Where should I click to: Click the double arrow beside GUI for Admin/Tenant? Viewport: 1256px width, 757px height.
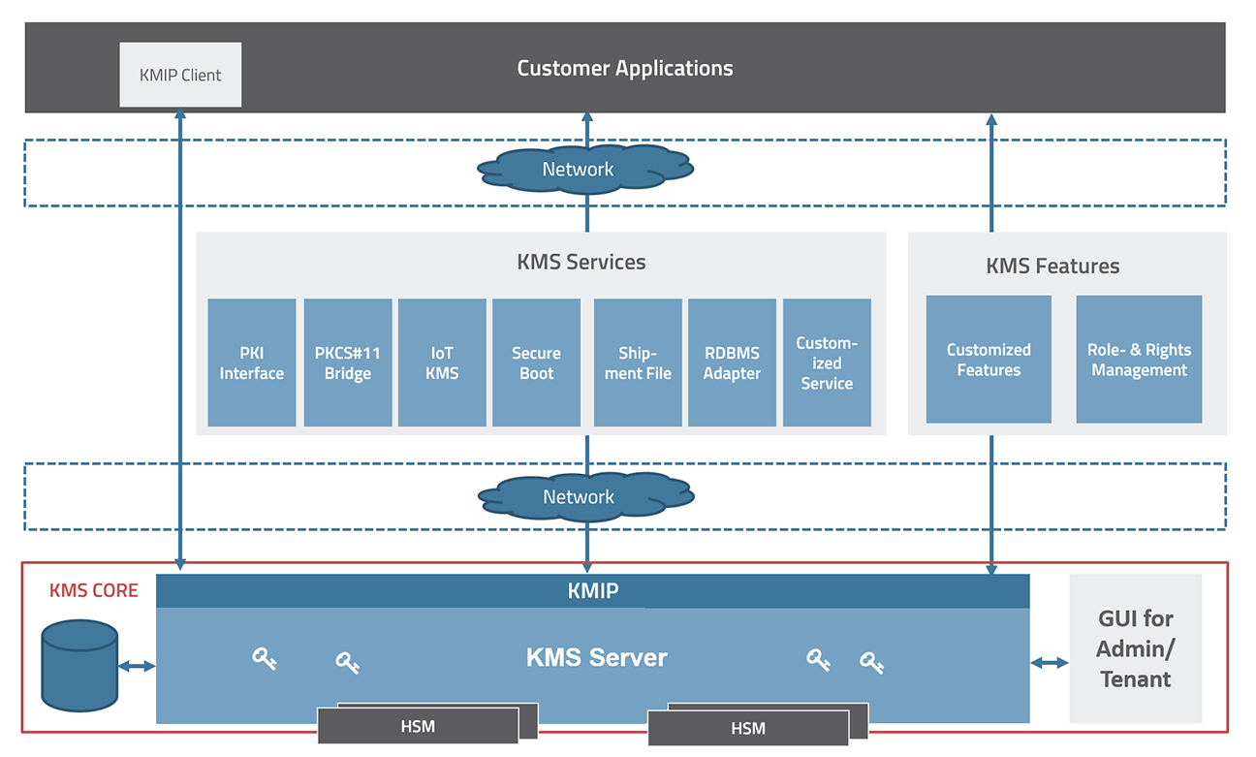tap(1050, 662)
